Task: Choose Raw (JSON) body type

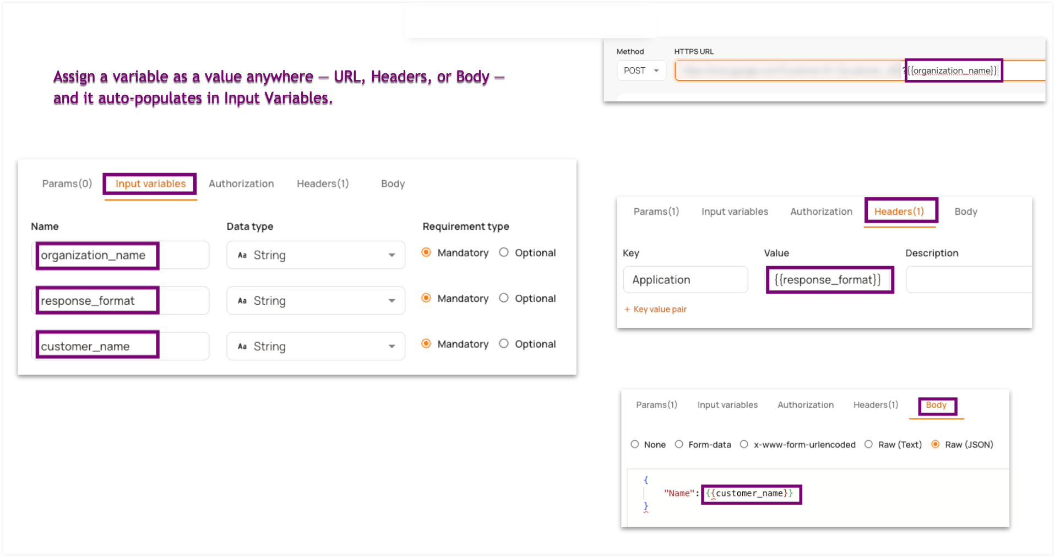Action: click(x=936, y=444)
